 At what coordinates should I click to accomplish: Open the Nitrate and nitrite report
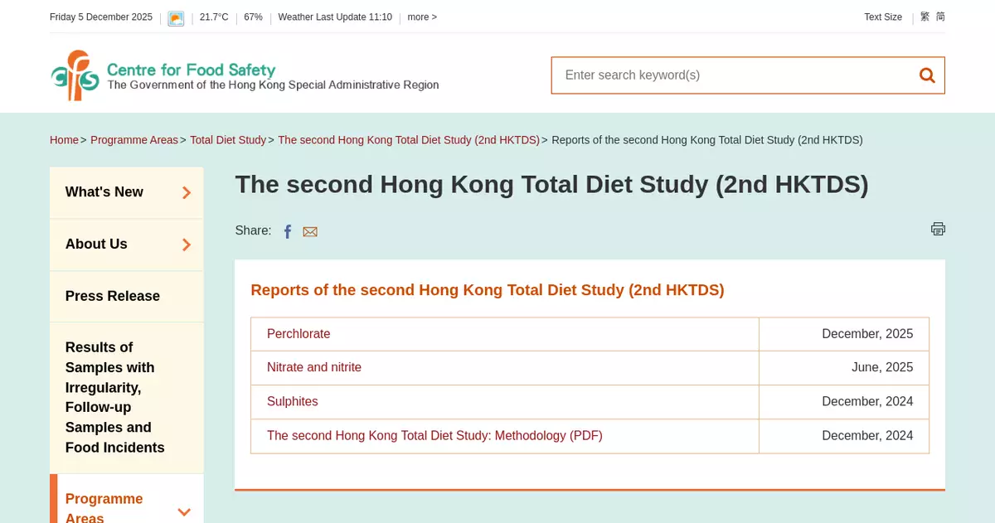[x=314, y=367]
